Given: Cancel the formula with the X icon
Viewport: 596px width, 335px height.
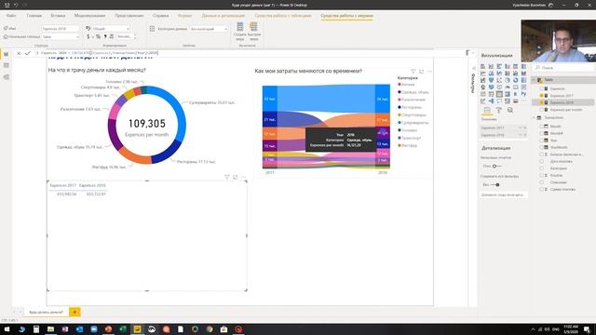Looking at the screenshot, I should (19, 53).
